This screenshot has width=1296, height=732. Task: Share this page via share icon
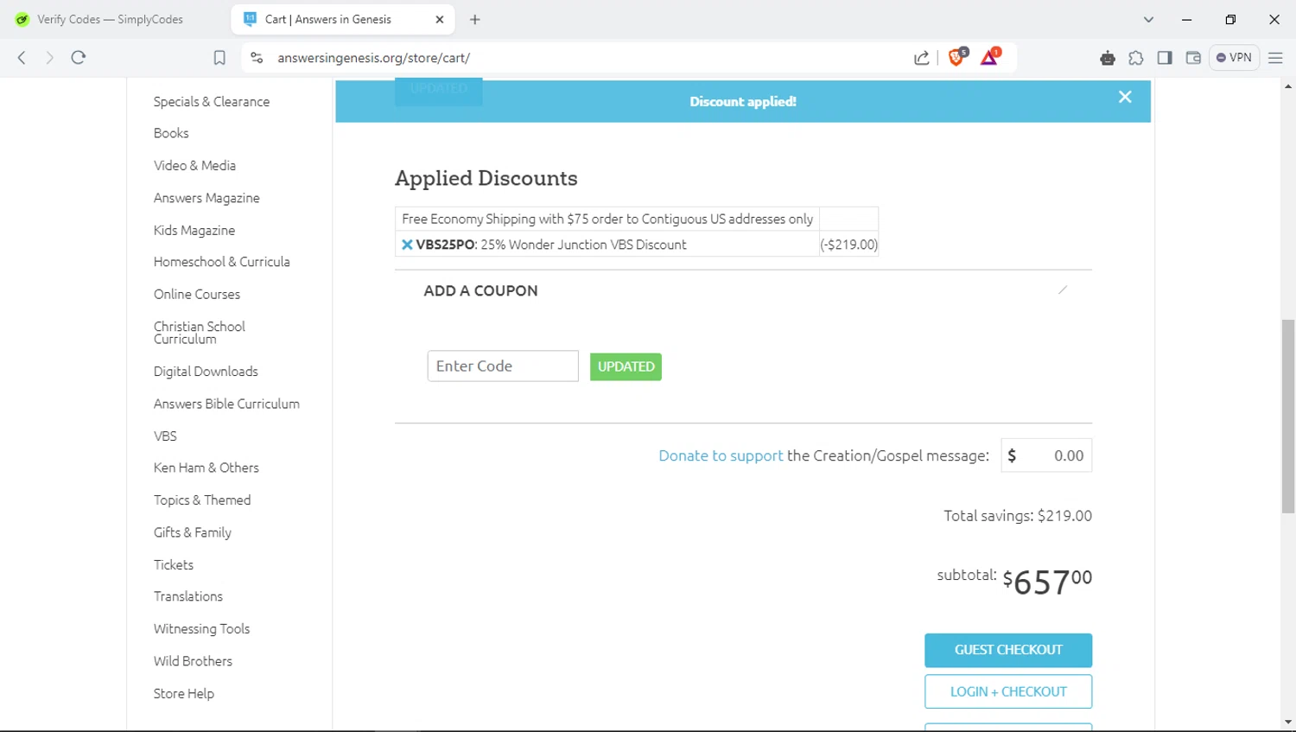(x=922, y=58)
